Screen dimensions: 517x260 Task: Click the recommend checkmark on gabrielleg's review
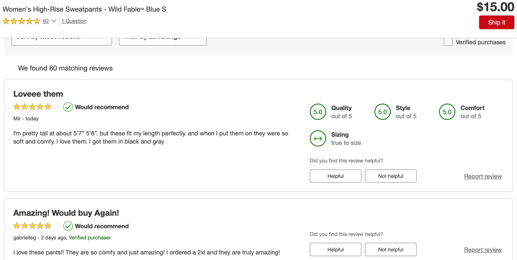click(68, 226)
